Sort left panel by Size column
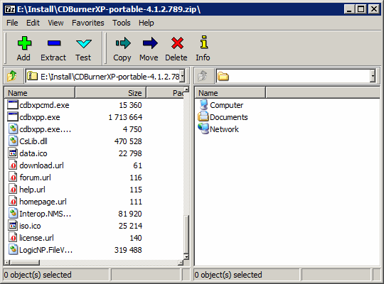 pyautogui.click(x=111, y=93)
